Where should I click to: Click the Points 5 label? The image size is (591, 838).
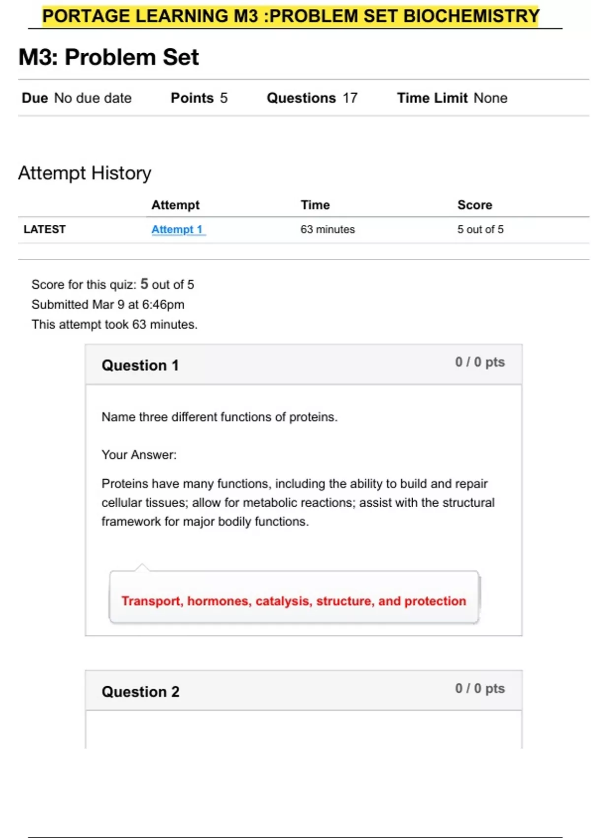199,98
